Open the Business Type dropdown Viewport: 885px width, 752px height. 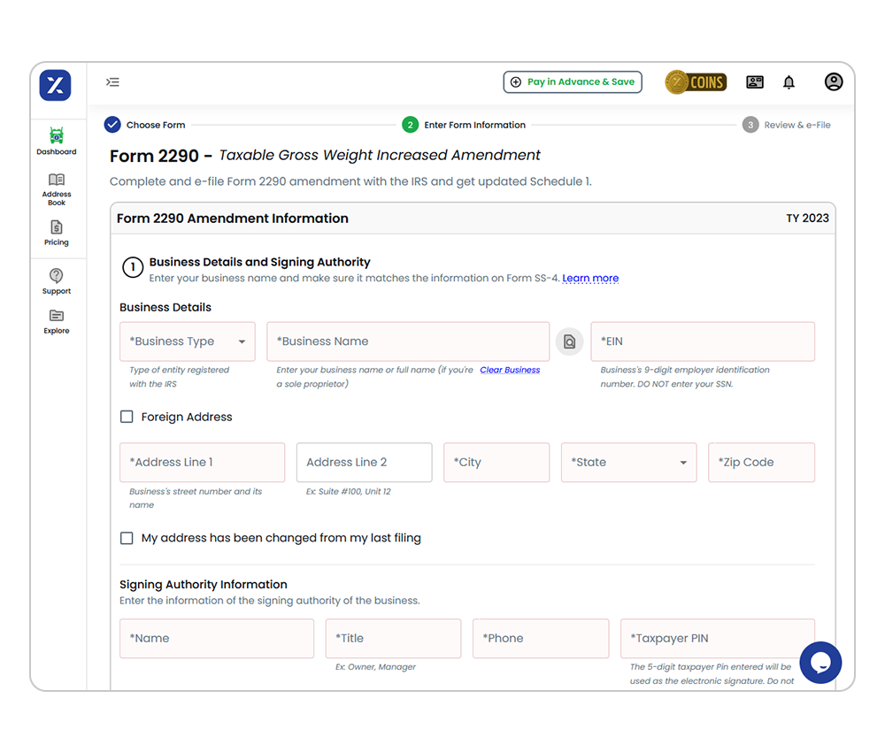coord(188,341)
